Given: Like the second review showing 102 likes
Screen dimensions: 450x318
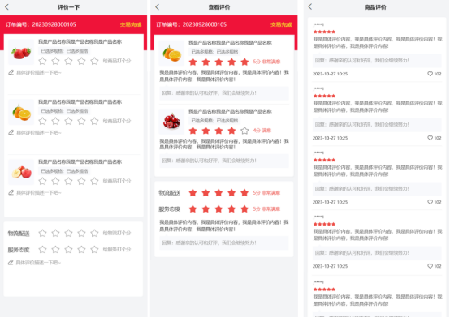Looking at the screenshot, I should point(430,138).
